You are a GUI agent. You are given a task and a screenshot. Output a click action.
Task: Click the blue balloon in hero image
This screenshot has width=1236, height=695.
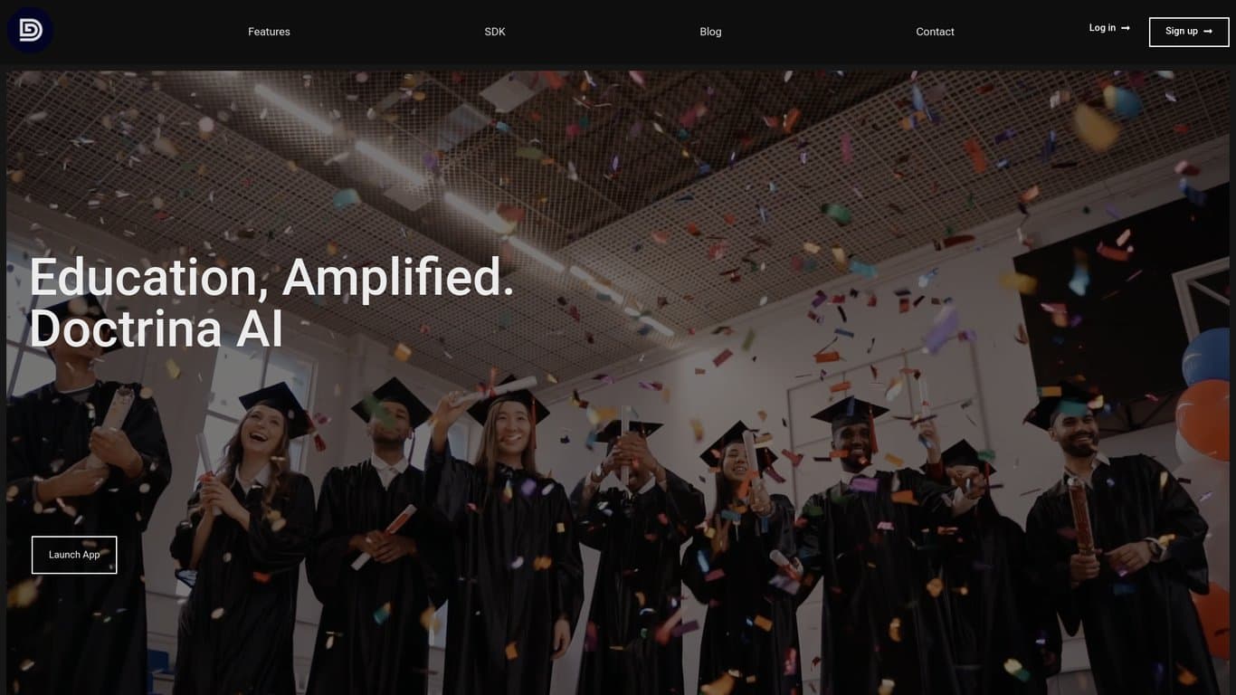[x=1208, y=357]
